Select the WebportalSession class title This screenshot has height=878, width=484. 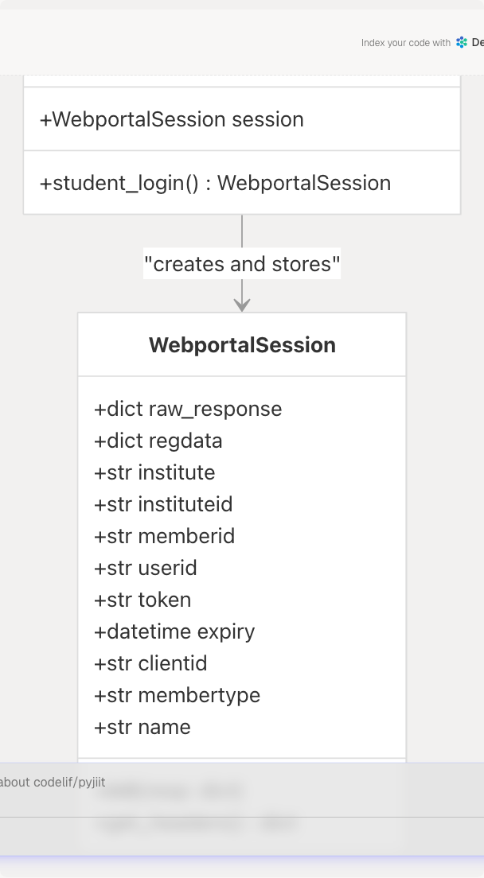(x=242, y=345)
